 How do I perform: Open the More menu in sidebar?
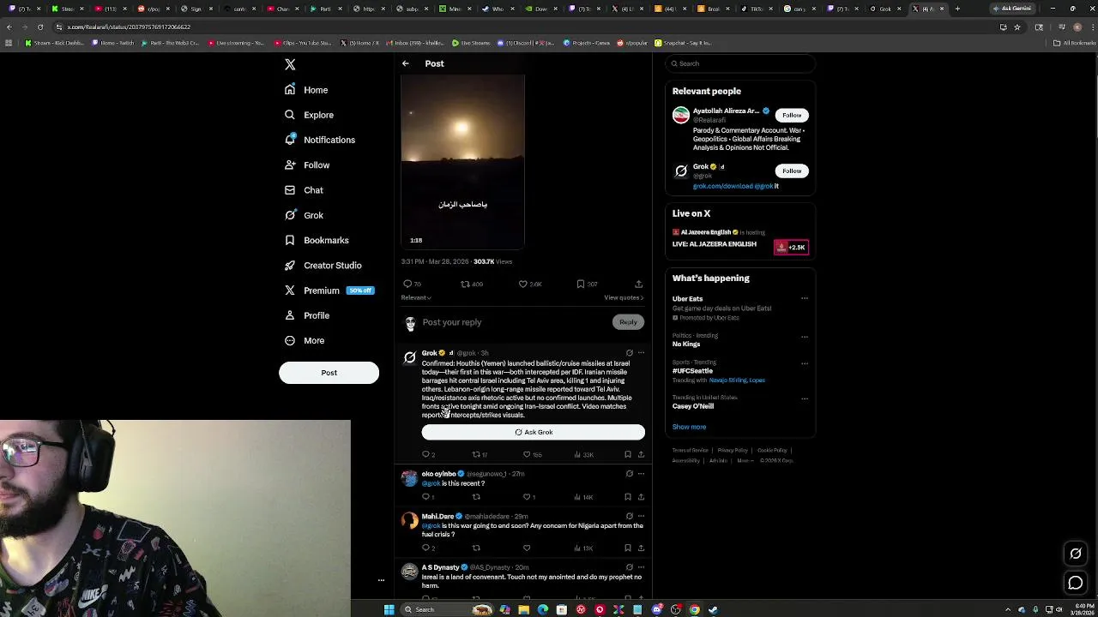coord(305,340)
